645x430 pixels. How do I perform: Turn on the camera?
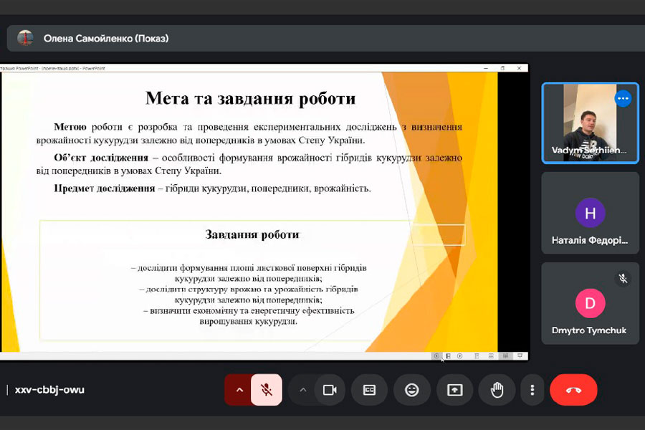tap(330, 390)
